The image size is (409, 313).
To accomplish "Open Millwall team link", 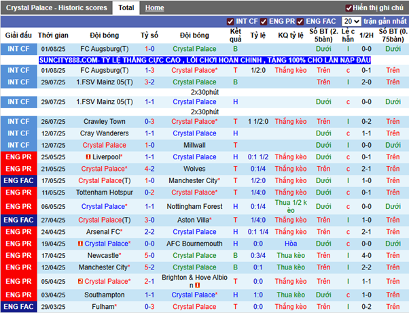I will (x=194, y=145).
